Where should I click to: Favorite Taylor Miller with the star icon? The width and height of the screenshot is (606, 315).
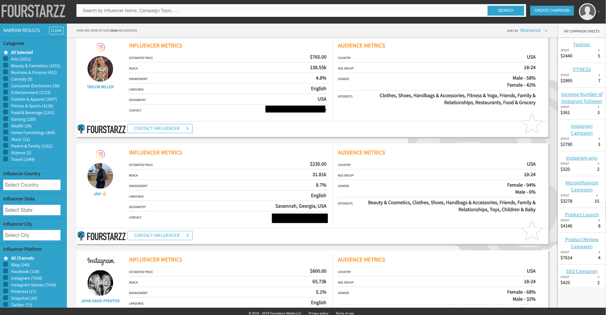532,124
